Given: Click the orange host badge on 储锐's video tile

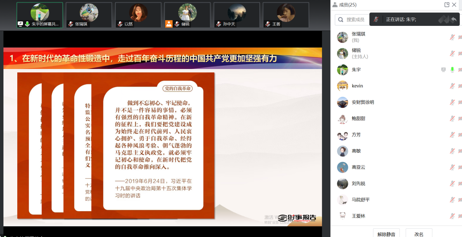Looking at the screenshot, I should [x=169, y=24].
